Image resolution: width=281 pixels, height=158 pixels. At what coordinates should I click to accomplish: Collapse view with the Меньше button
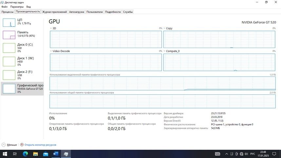pos(9,145)
